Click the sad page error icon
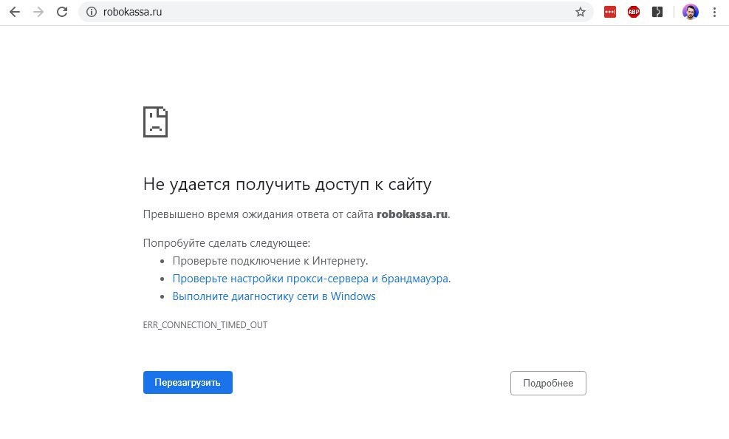This screenshot has width=729, height=439. click(x=155, y=122)
